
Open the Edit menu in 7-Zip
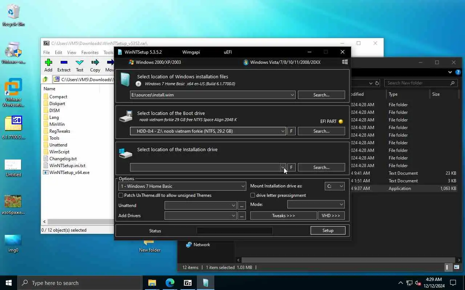coord(58,53)
